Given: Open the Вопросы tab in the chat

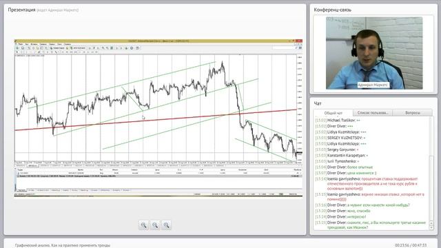Looking at the screenshot, I should 413,113.
